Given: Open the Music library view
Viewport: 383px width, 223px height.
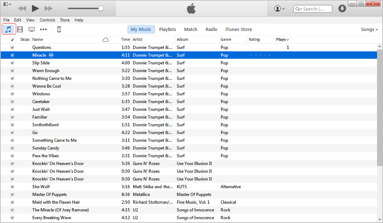Looking at the screenshot, I should click(x=9, y=29).
